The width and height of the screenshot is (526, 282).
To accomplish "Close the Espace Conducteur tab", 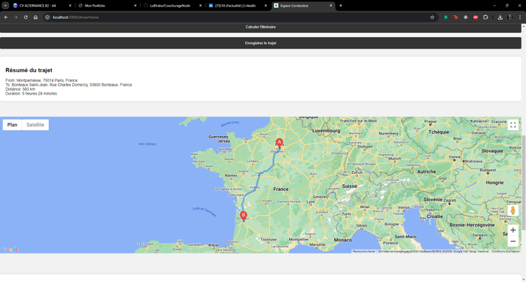I will 331,6.
